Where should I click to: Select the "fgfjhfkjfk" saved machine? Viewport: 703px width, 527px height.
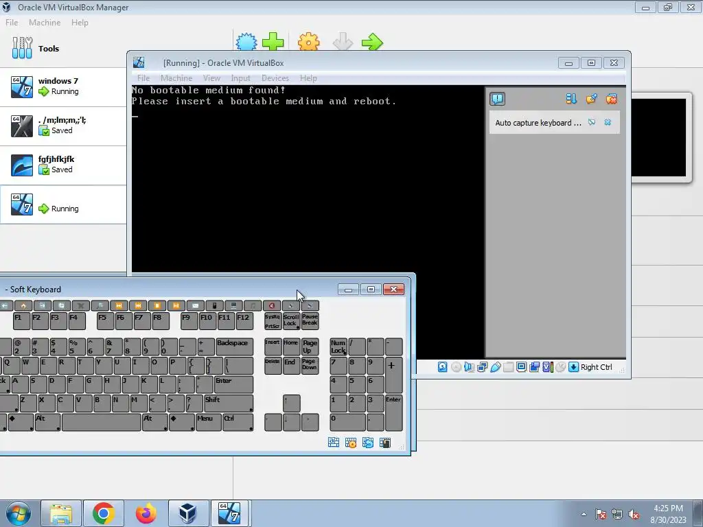(63, 165)
